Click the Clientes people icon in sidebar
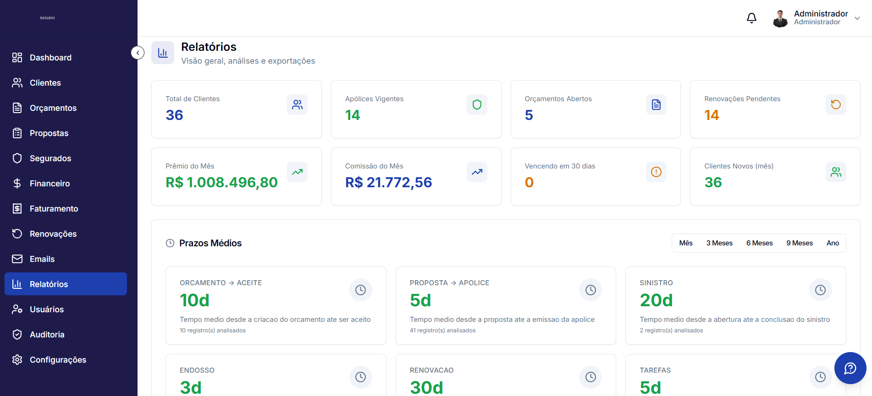Screen dimensions: 872x396 coord(17,82)
